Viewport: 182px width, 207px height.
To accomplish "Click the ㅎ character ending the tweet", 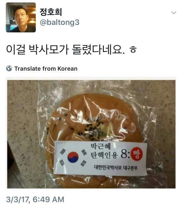I will click(133, 50).
